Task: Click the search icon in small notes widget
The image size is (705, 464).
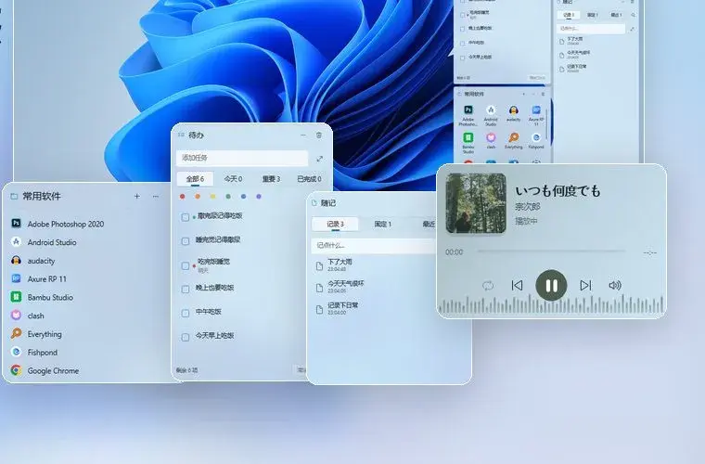Action: [x=633, y=15]
